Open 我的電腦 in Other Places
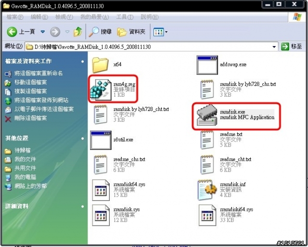 [25, 177]
